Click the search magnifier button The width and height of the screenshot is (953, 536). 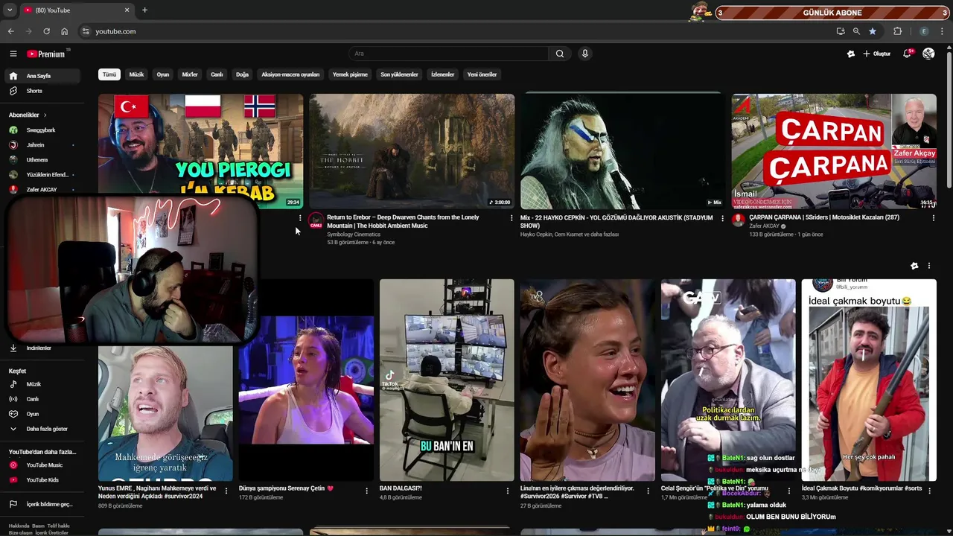[560, 54]
